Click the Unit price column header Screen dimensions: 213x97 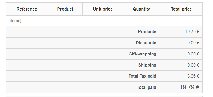click(103, 9)
